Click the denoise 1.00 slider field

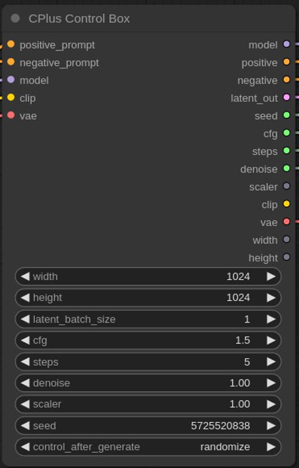148,383
